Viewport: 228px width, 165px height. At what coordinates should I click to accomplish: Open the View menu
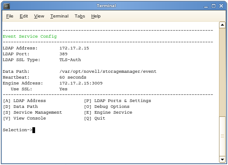point(39,16)
